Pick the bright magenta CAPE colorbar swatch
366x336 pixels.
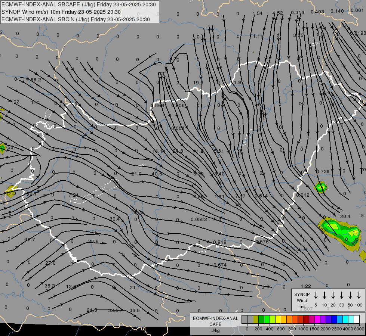(317, 319)
